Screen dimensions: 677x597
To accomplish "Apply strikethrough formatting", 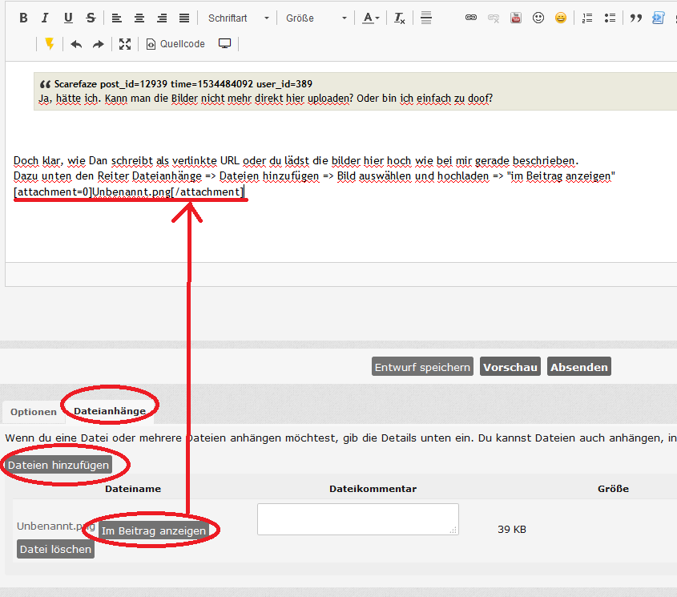I will pos(90,18).
